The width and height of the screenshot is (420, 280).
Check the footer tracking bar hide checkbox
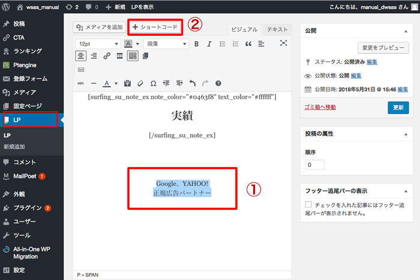pyautogui.click(x=308, y=205)
